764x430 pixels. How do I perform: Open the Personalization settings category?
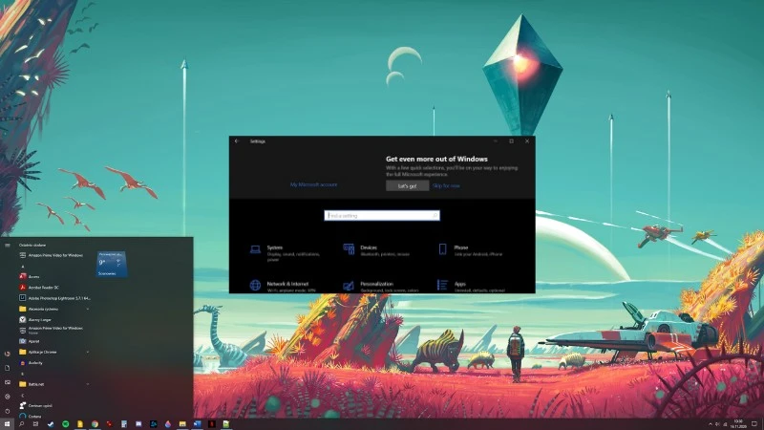click(x=380, y=286)
